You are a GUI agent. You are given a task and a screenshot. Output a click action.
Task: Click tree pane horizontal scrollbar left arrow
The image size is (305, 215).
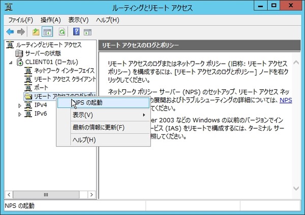click(x=9, y=195)
